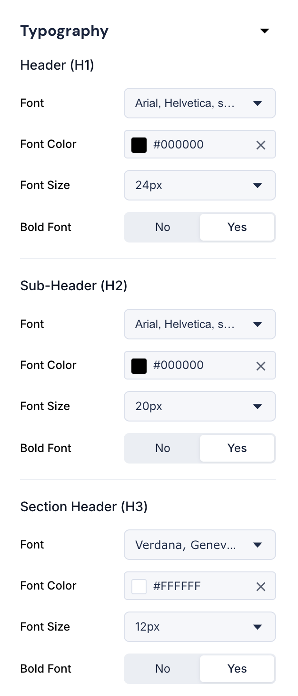Set Header (H1) Bold Font to Yes
The image size is (298, 696).
[237, 227]
